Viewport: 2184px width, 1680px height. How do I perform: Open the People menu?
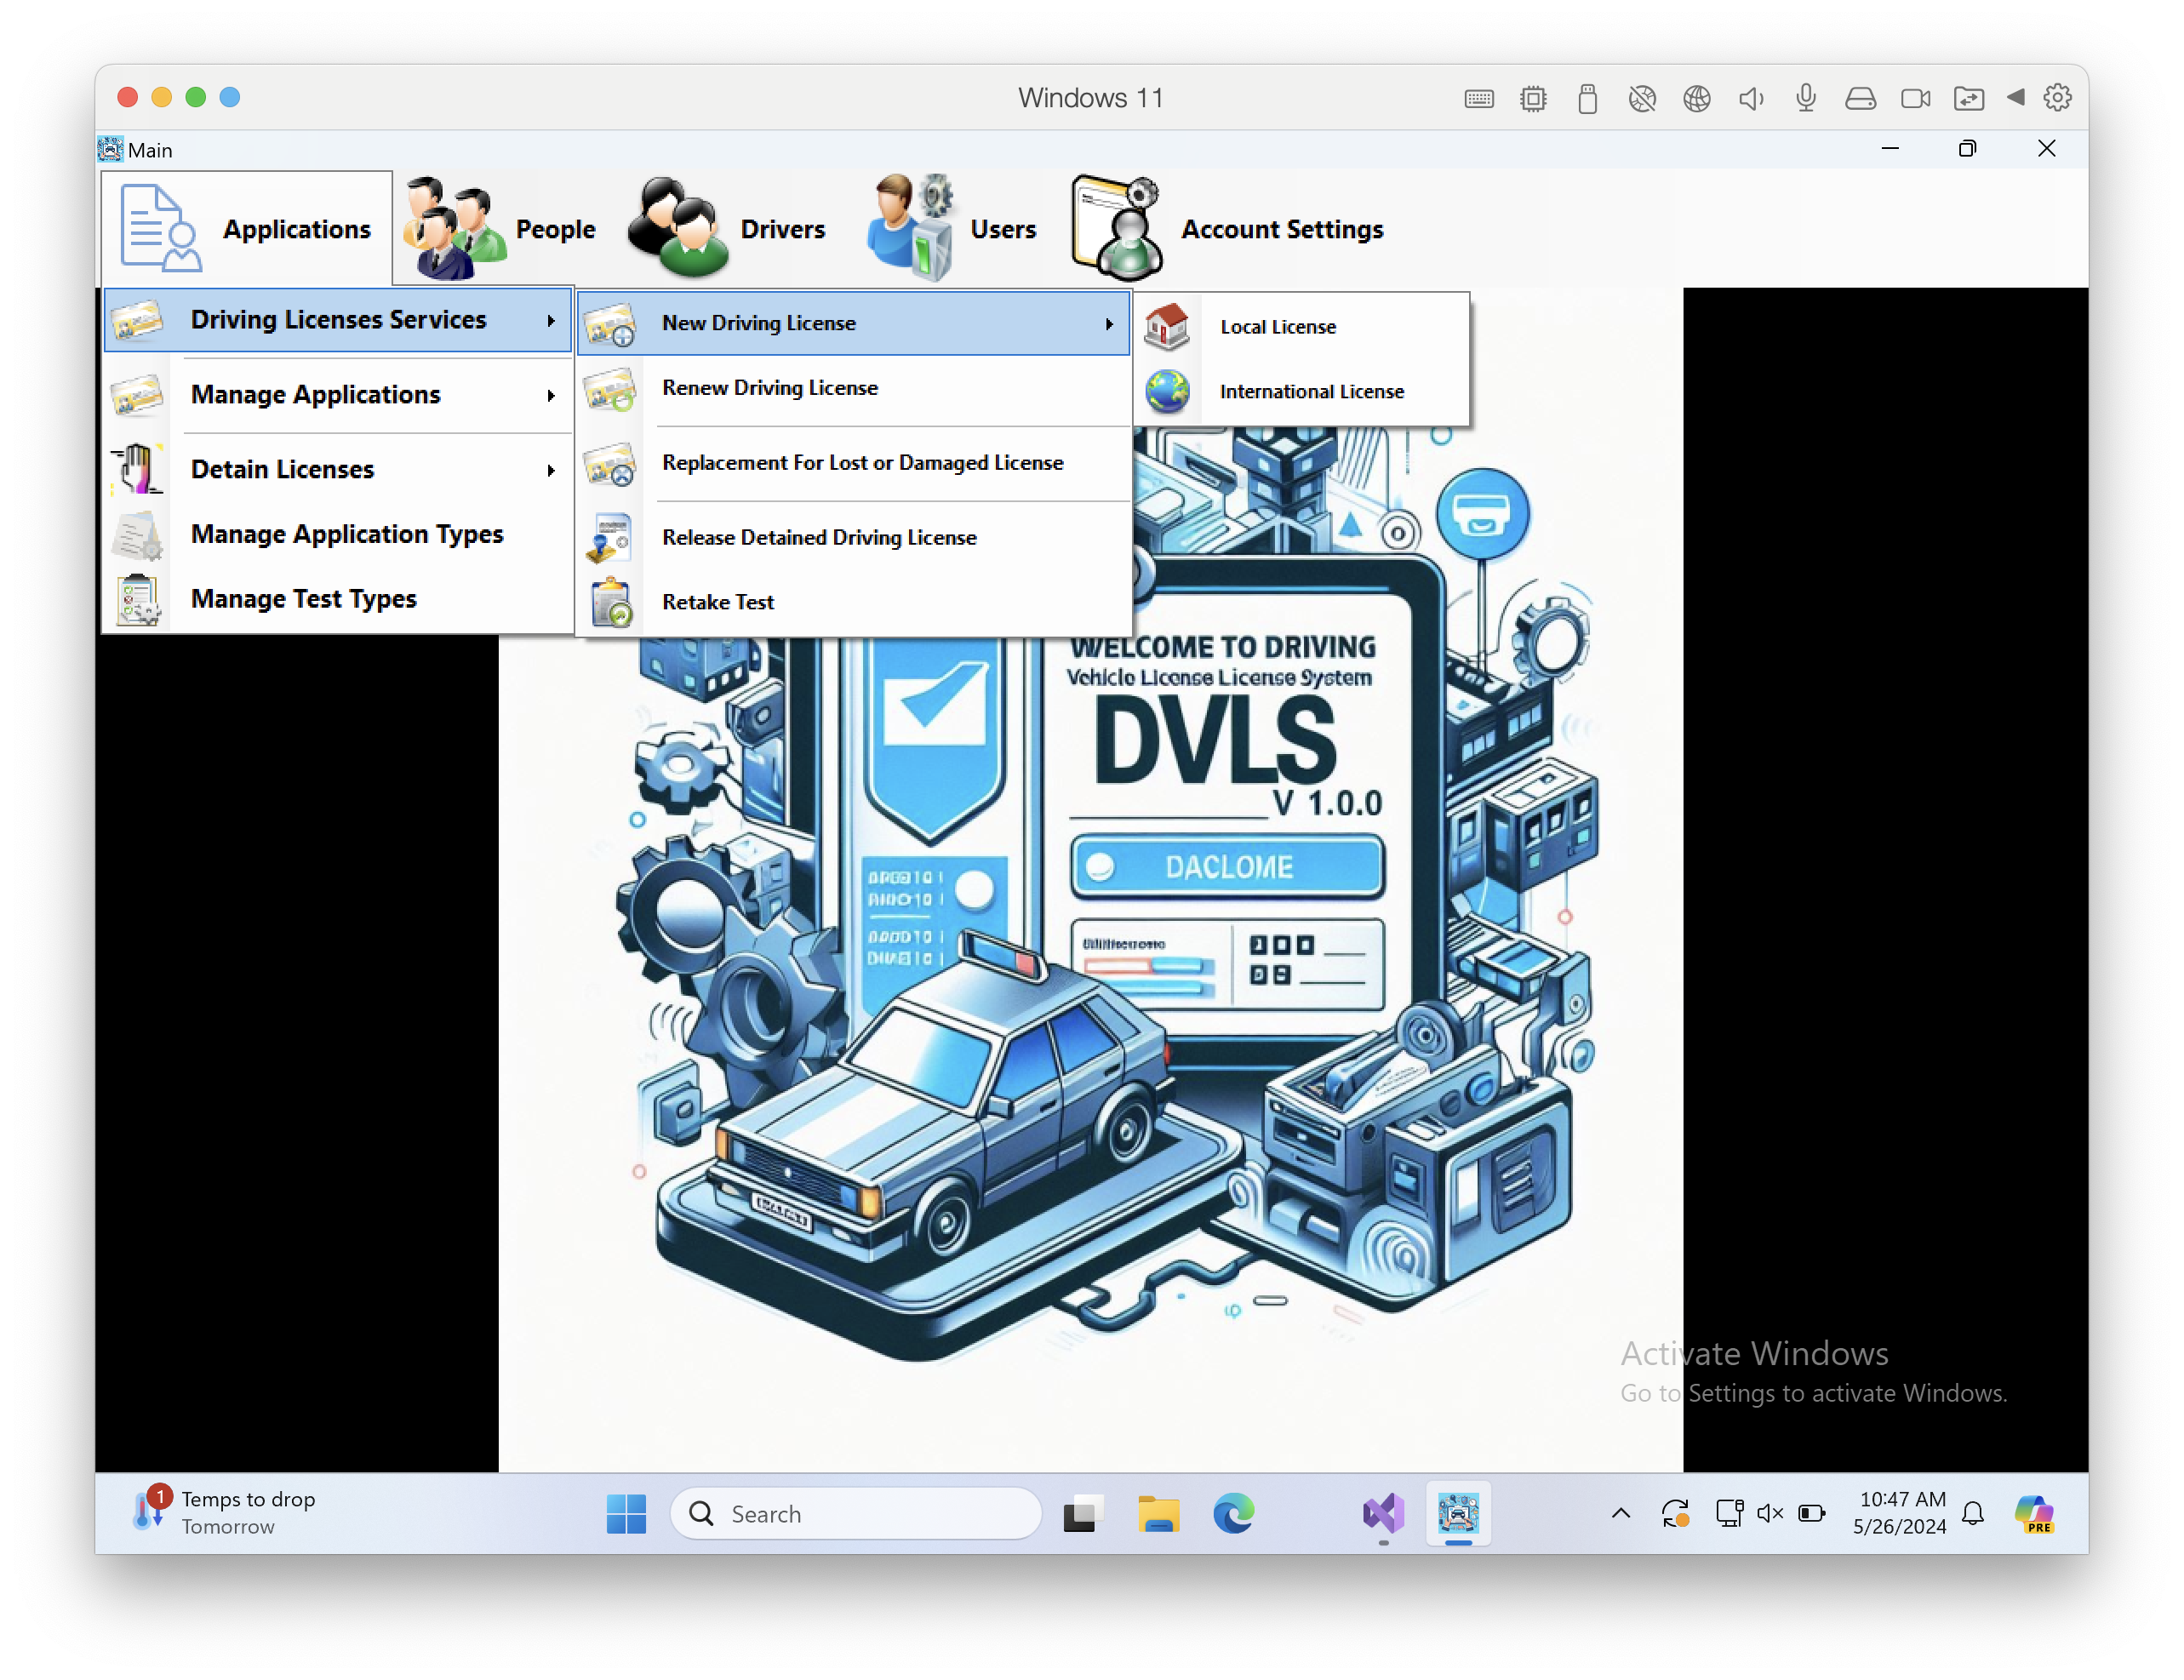[x=500, y=229]
